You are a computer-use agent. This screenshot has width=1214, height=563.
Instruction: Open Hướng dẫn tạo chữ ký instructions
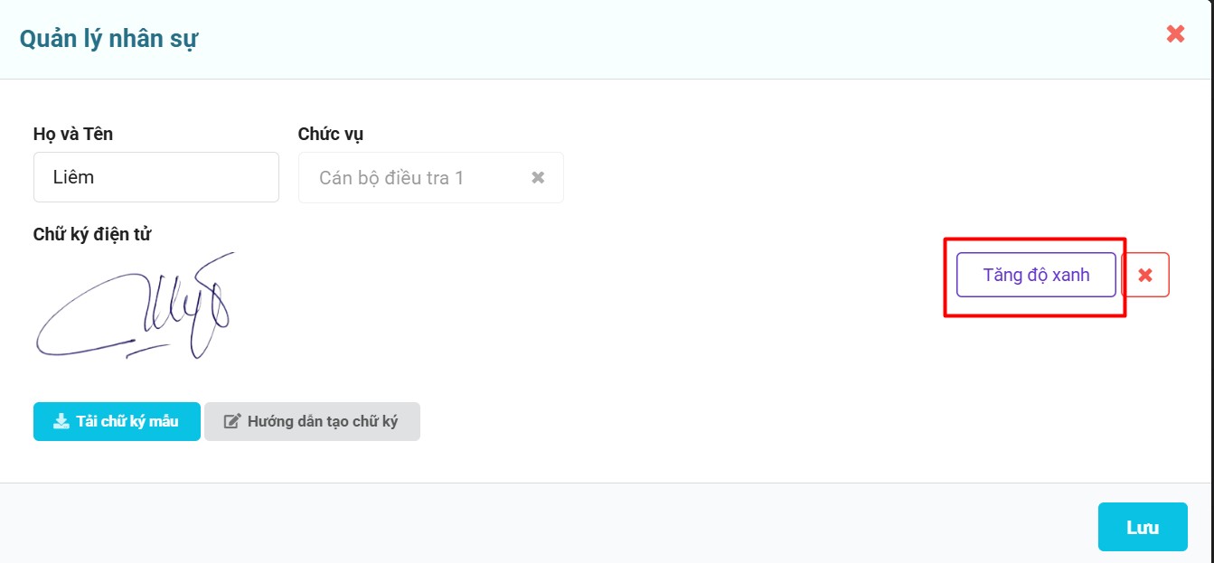tap(322, 421)
